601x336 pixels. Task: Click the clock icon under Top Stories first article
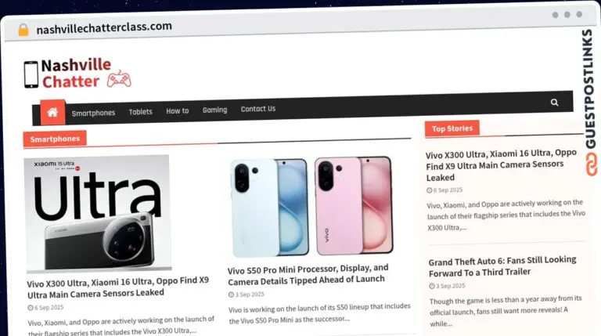tap(430, 190)
